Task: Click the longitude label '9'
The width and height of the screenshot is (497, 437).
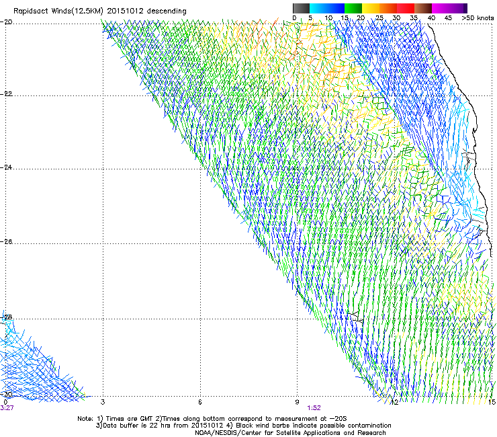Action: point(297,402)
